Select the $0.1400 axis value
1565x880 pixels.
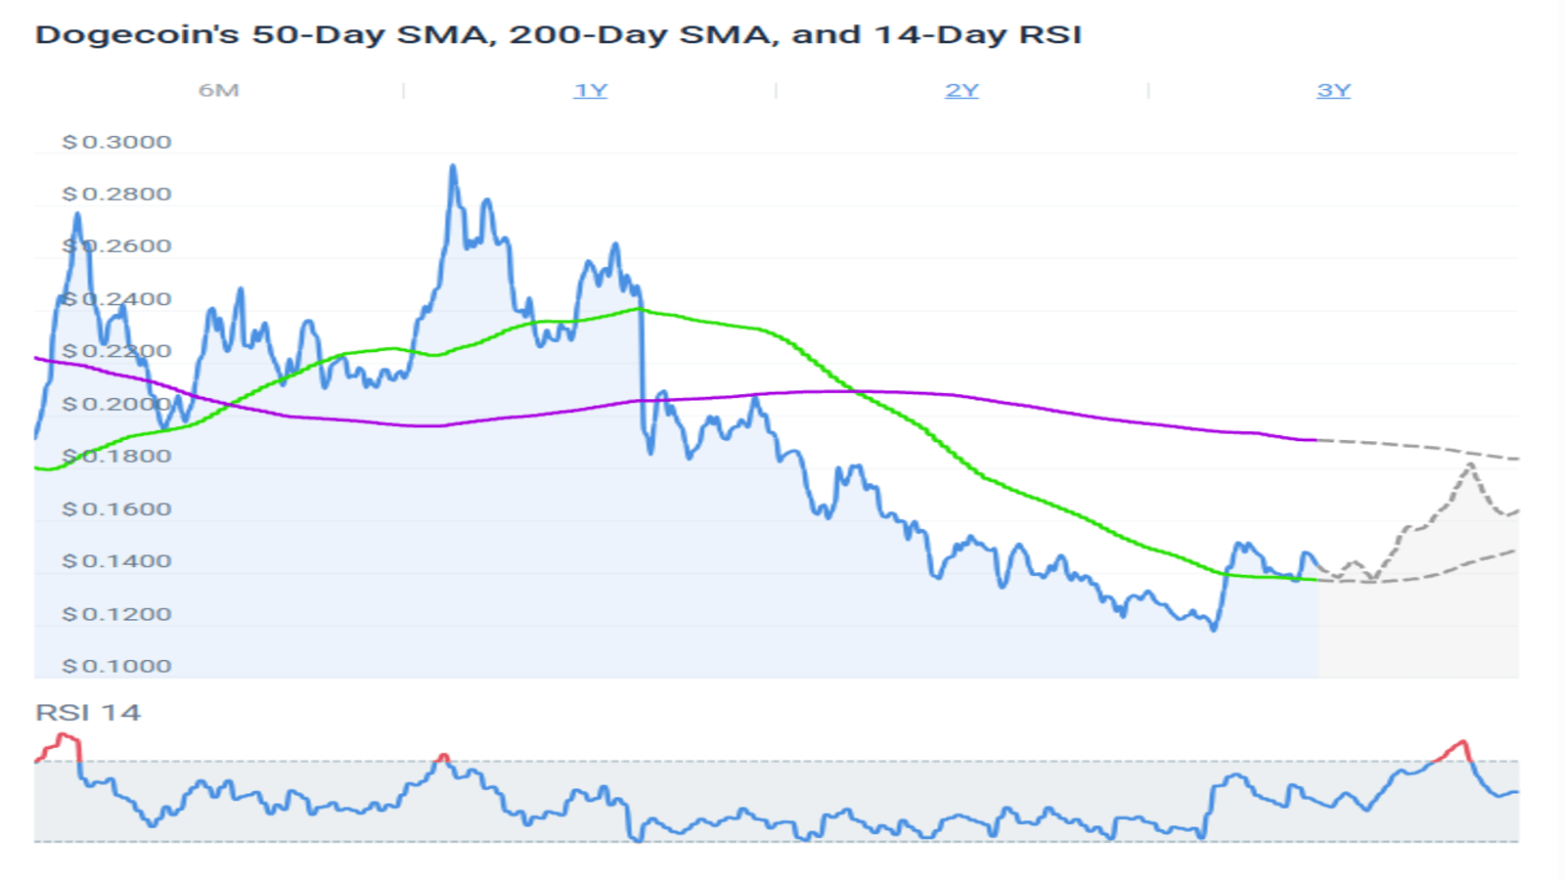click(116, 561)
